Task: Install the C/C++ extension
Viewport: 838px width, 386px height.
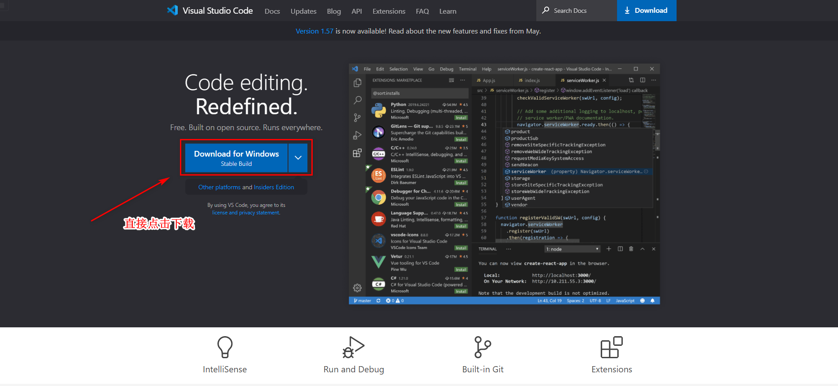Action: 461,161
